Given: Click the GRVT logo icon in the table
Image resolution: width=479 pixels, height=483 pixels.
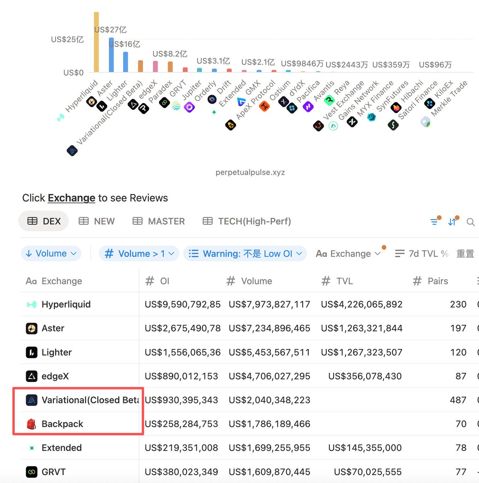Looking at the screenshot, I should coord(31,472).
